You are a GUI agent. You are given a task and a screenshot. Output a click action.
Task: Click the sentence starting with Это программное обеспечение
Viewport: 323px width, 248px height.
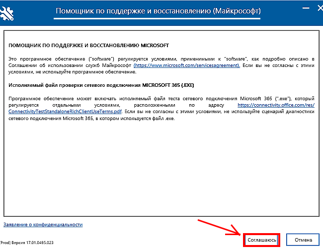161,65
